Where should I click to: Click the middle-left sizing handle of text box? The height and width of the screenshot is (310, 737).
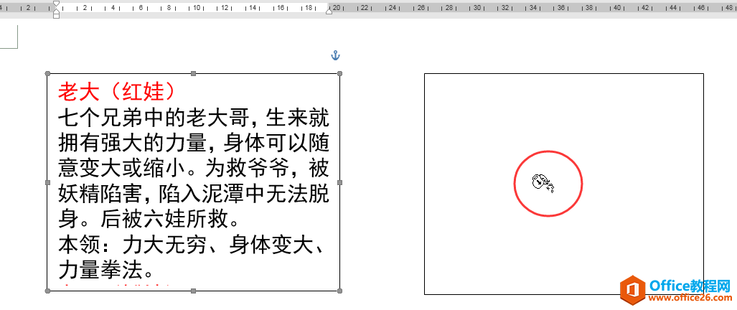click(x=47, y=182)
